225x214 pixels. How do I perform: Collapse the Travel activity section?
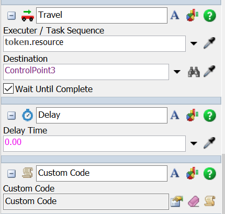12,16
